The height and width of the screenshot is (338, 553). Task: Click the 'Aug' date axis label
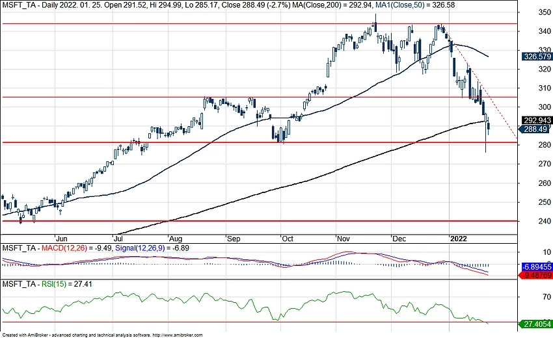pyautogui.click(x=176, y=239)
